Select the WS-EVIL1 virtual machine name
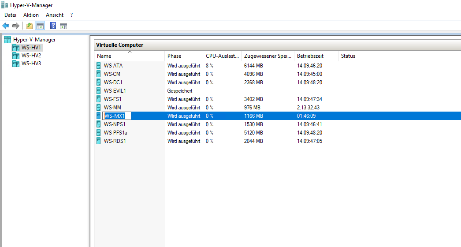The width and height of the screenshot is (461, 247). click(x=115, y=91)
